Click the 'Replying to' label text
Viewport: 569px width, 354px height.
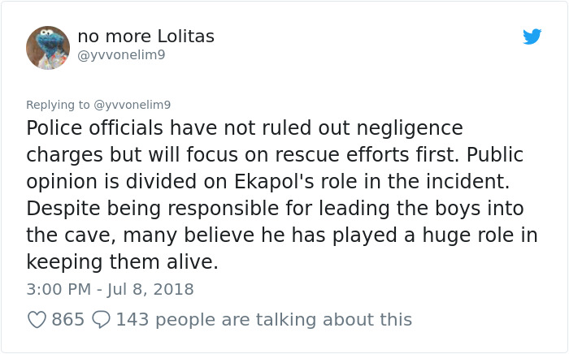pos(58,105)
